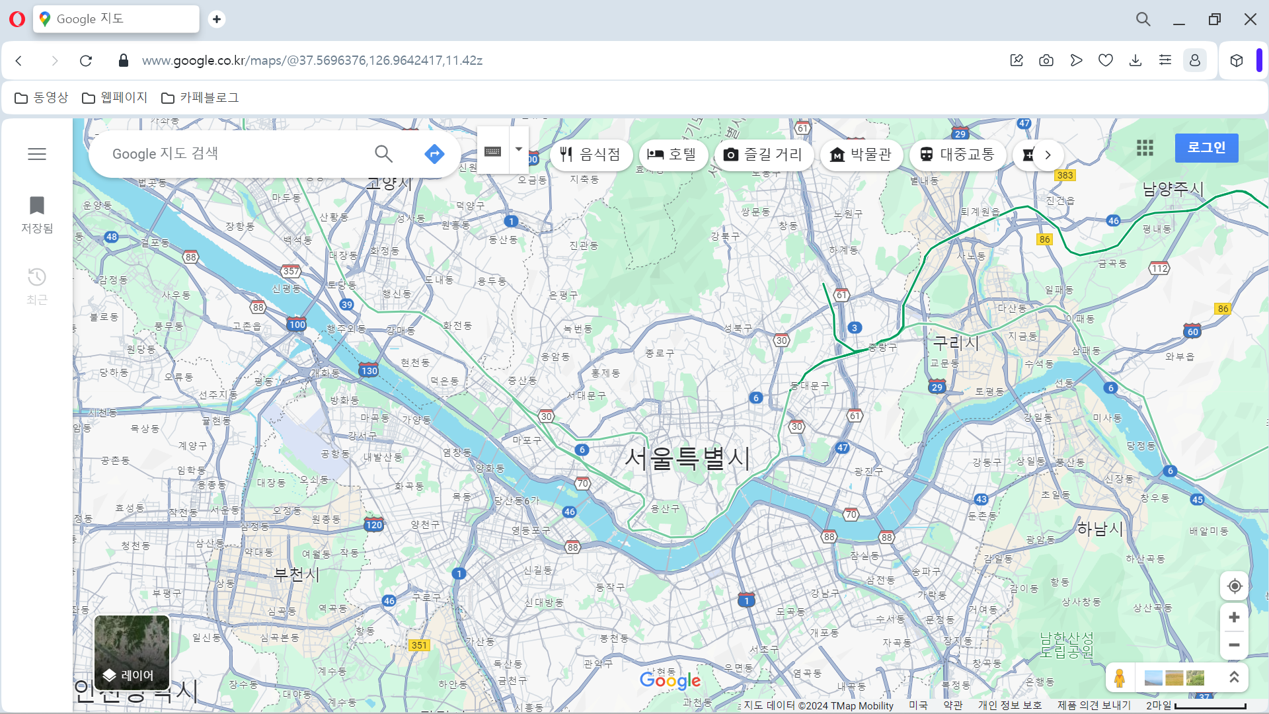Switch to the satellite 레이어 layer thumbnail
This screenshot has height=714, width=1269.
(x=132, y=653)
